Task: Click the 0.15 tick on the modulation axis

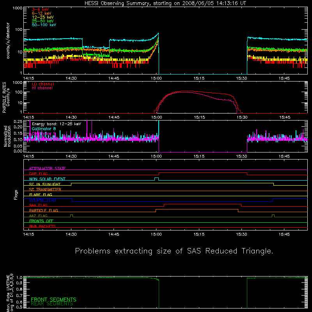Action: point(18,133)
